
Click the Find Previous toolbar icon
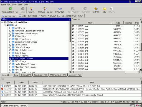click(73, 9)
